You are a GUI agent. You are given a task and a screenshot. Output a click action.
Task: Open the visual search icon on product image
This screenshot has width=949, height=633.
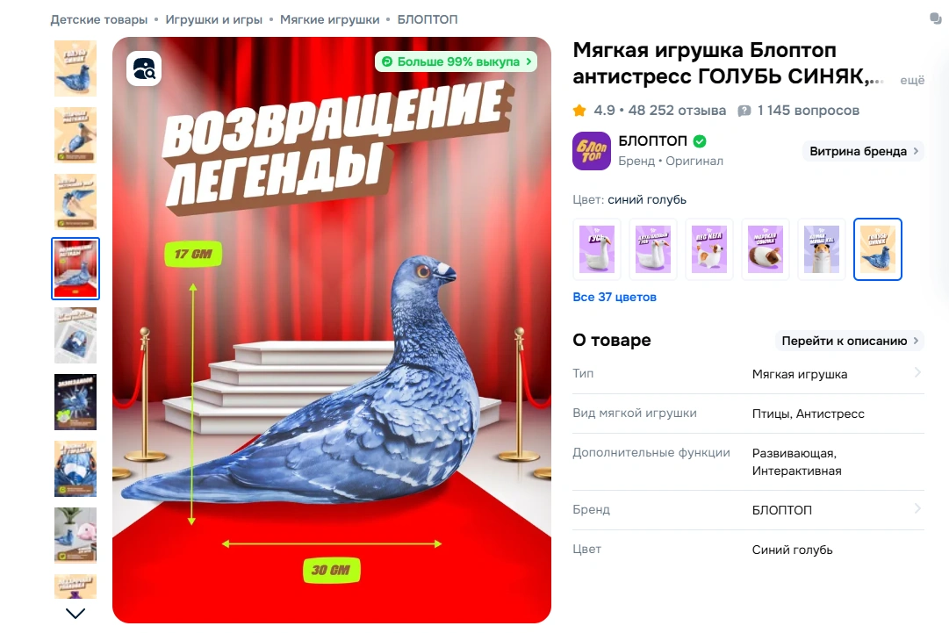tap(144, 68)
